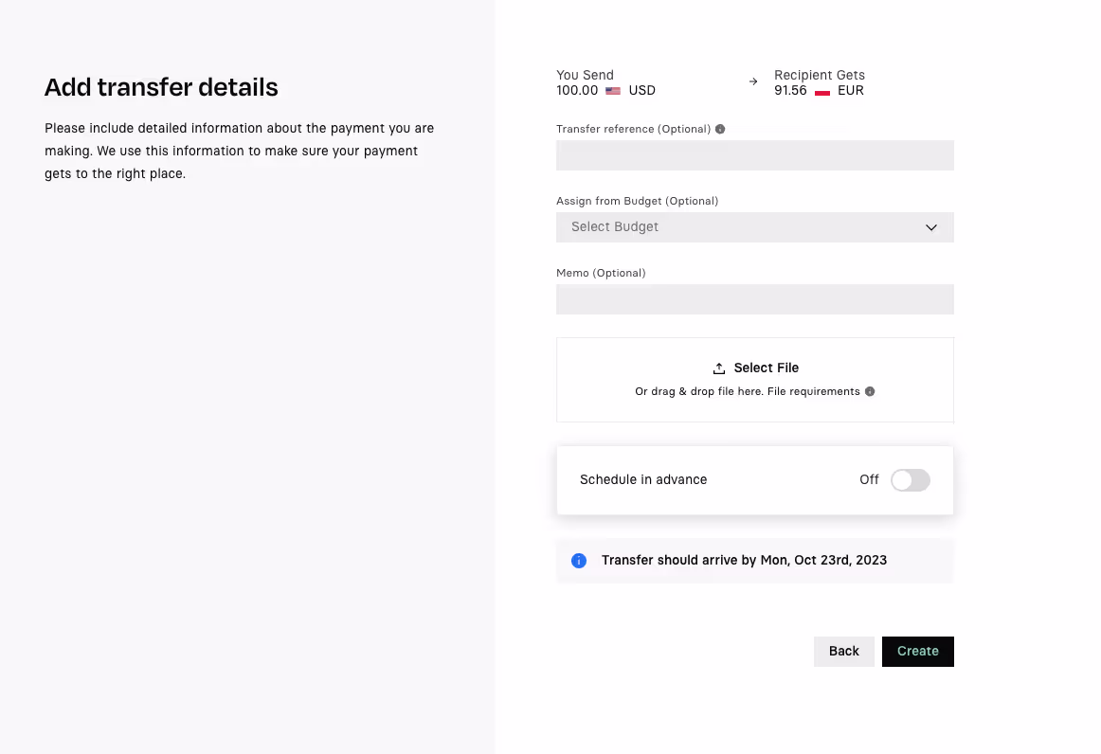Click the 'Recipient Gets' label
The width and height of the screenshot is (1101, 754).
click(x=820, y=75)
